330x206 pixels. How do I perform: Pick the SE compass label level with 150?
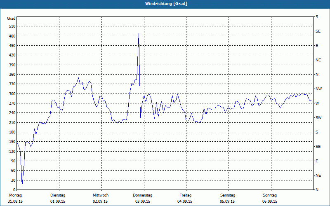(x=318, y=147)
